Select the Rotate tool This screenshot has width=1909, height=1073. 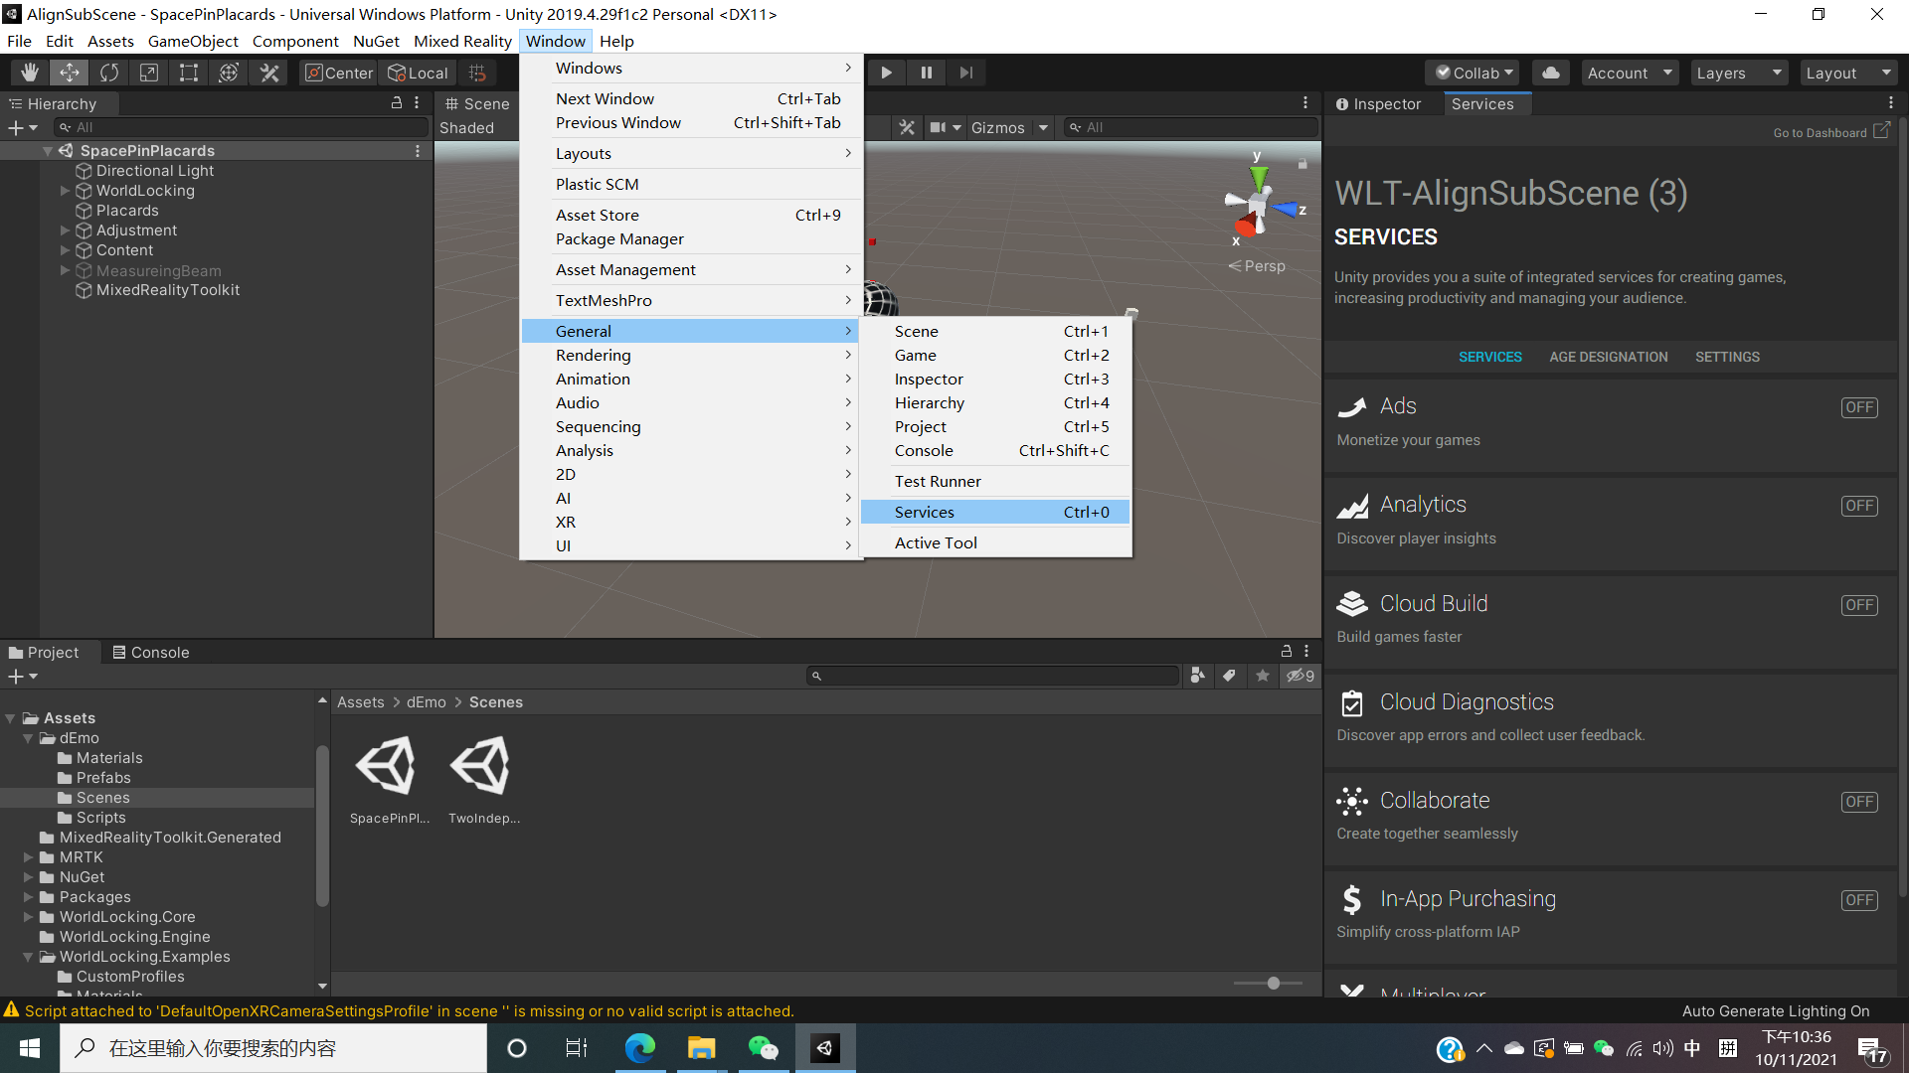[x=109, y=73]
